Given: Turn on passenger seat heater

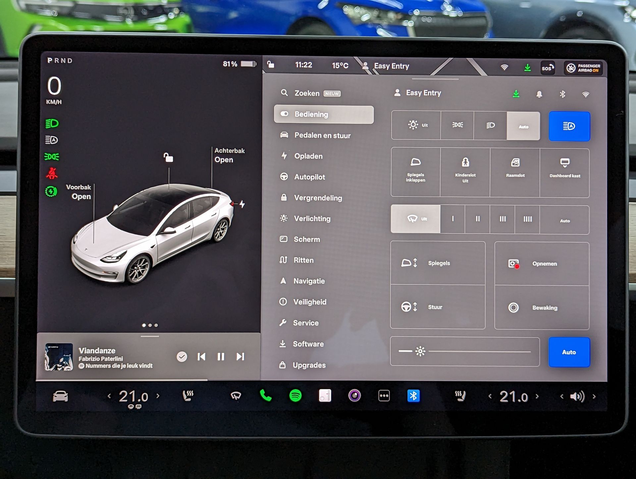Looking at the screenshot, I should [x=460, y=396].
